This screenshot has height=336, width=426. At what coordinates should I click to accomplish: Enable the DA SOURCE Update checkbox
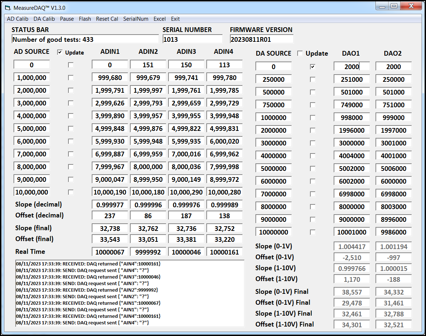pyautogui.click(x=300, y=53)
